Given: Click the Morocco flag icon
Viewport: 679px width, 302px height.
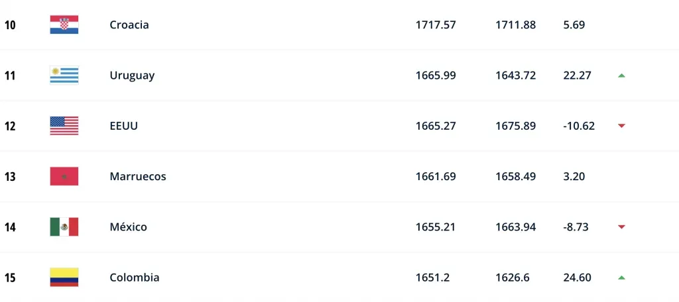Looking at the screenshot, I should 64,177.
